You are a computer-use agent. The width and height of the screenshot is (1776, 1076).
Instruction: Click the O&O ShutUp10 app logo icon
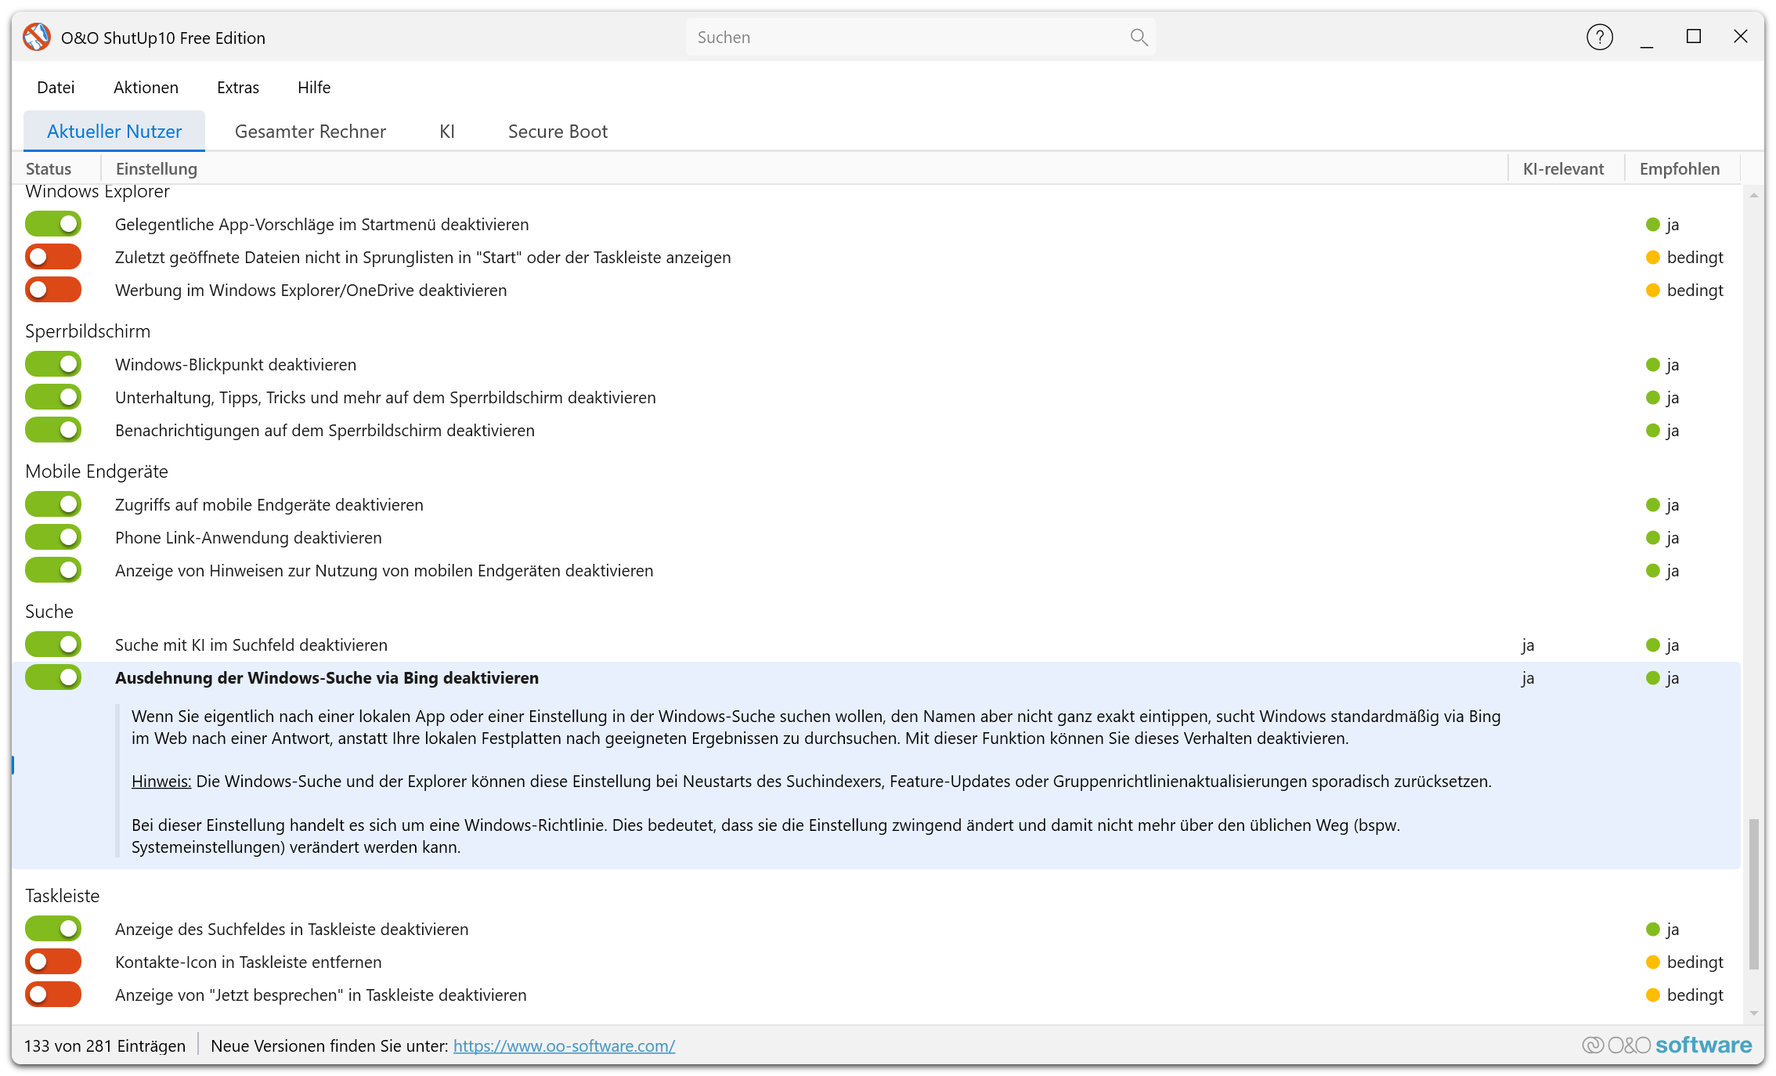click(x=37, y=37)
